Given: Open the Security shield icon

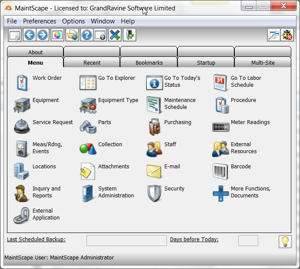Looking at the screenshot, I should pyautogui.click(x=154, y=194).
